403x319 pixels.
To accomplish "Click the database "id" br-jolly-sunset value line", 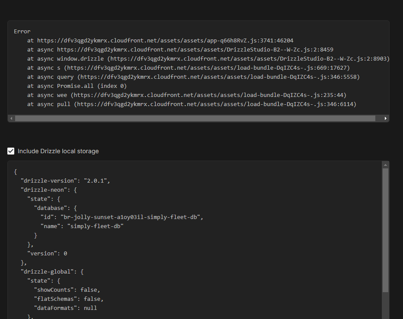I will pos(122,217).
